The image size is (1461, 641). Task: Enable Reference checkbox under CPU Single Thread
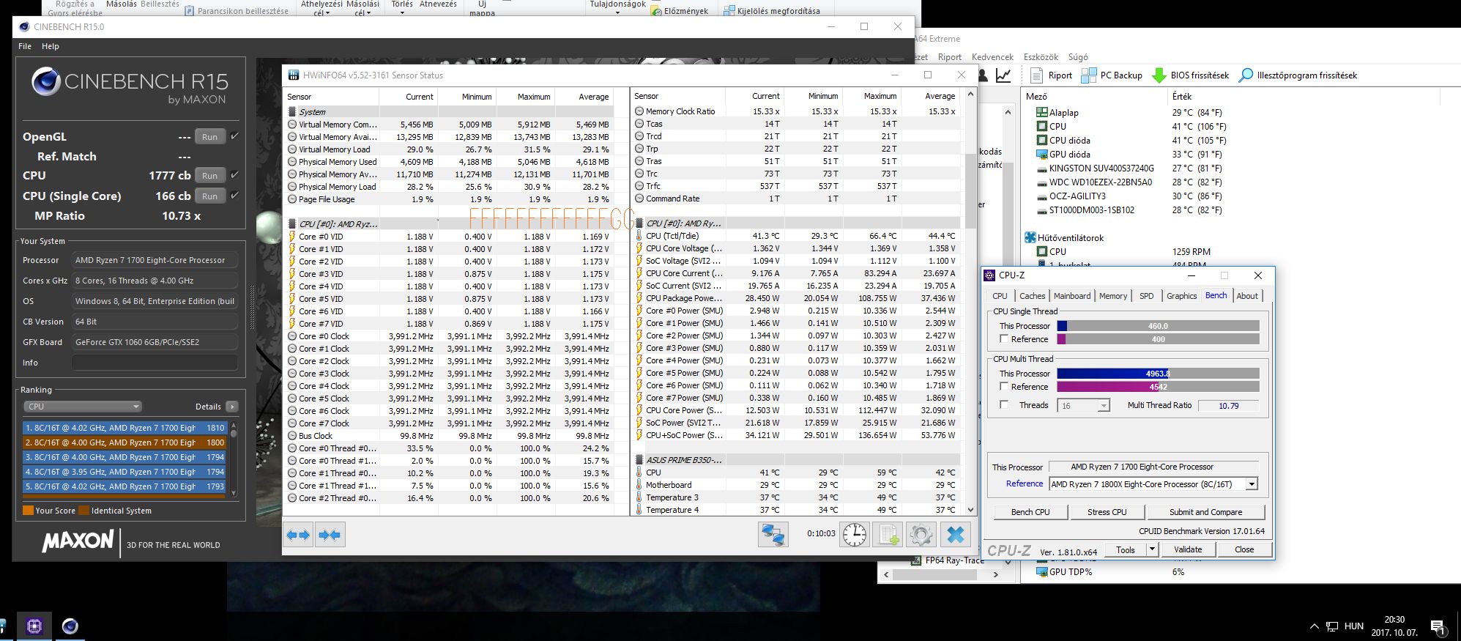tap(1004, 338)
